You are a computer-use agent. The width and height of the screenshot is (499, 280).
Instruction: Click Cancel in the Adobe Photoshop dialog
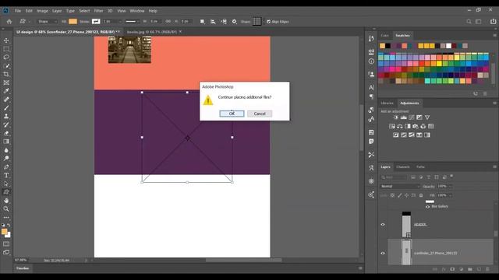pos(260,114)
